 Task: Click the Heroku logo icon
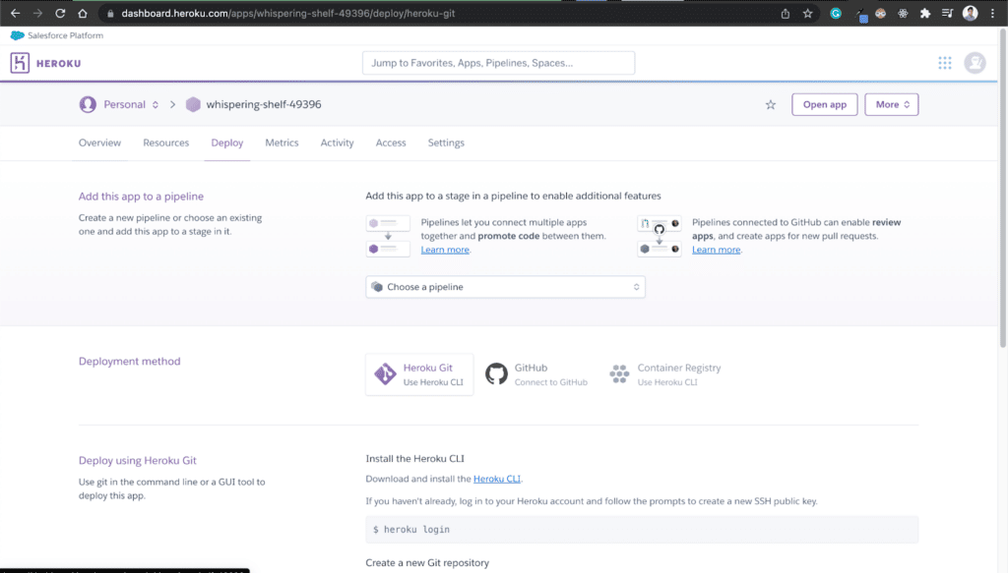(x=19, y=62)
